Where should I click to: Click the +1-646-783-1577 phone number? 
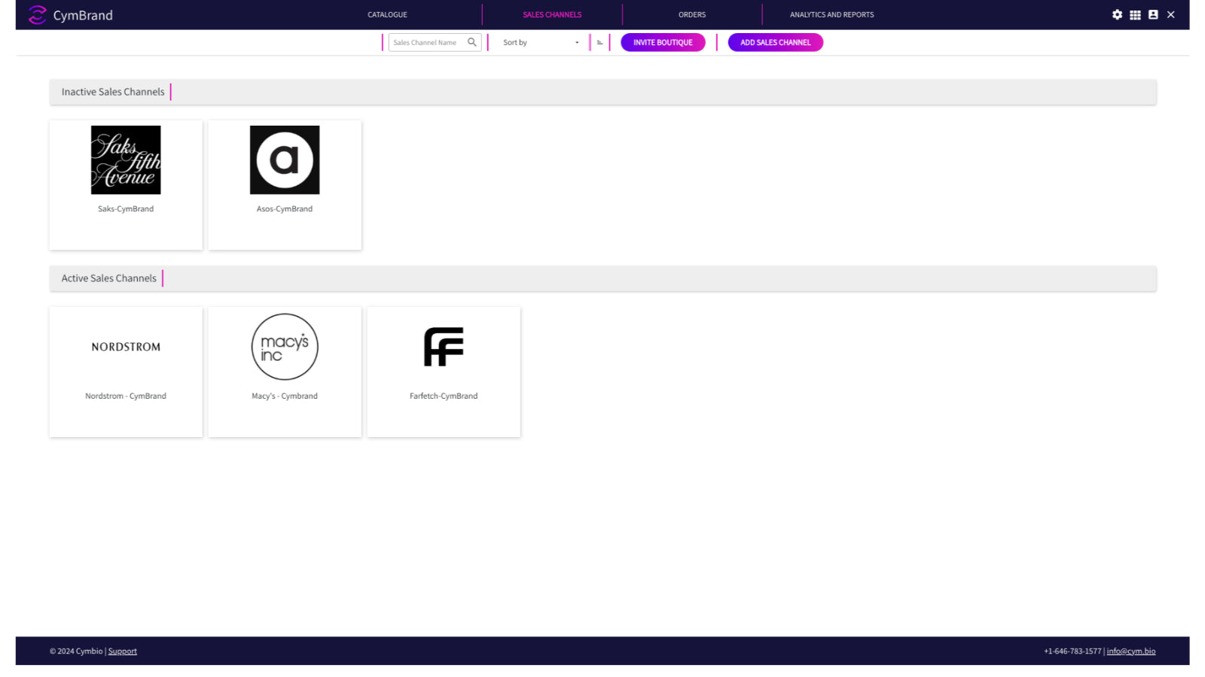pyautogui.click(x=1072, y=651)
